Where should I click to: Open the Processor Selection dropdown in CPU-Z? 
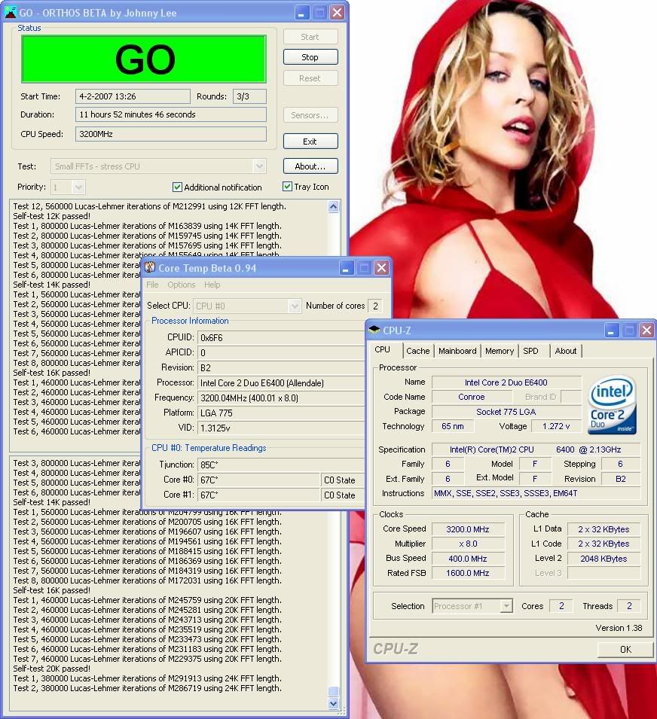coord(506,606)
